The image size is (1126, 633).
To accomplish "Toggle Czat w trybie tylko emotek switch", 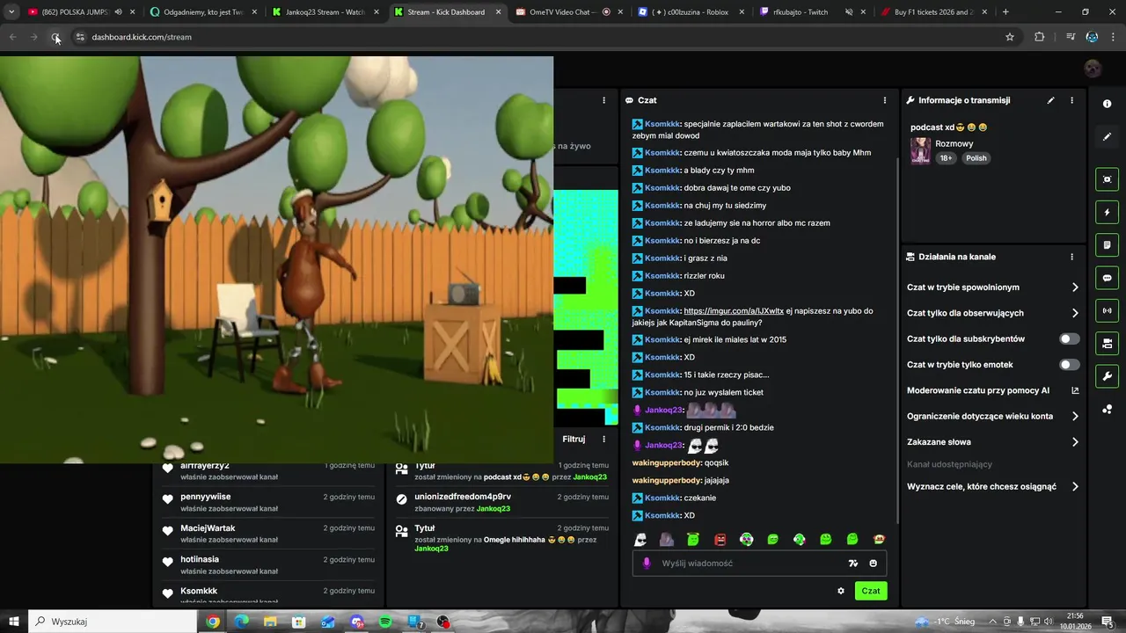I will click(x=1069, y=364).
